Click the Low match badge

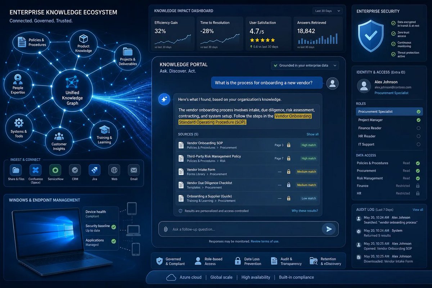click(x=309, y=198)
